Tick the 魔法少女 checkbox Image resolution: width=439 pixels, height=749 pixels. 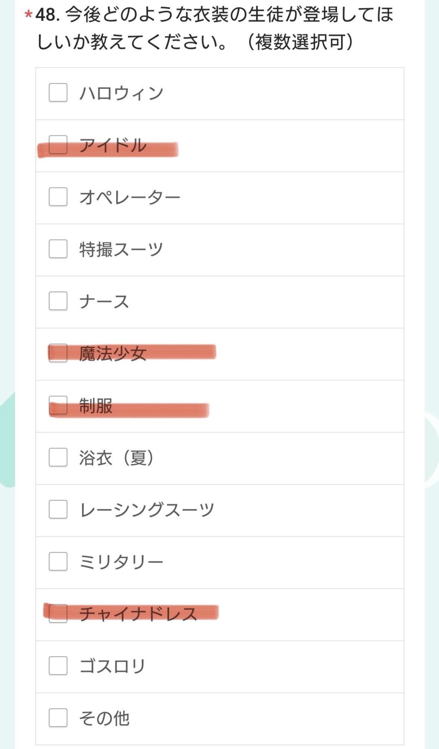click(58, 353)
